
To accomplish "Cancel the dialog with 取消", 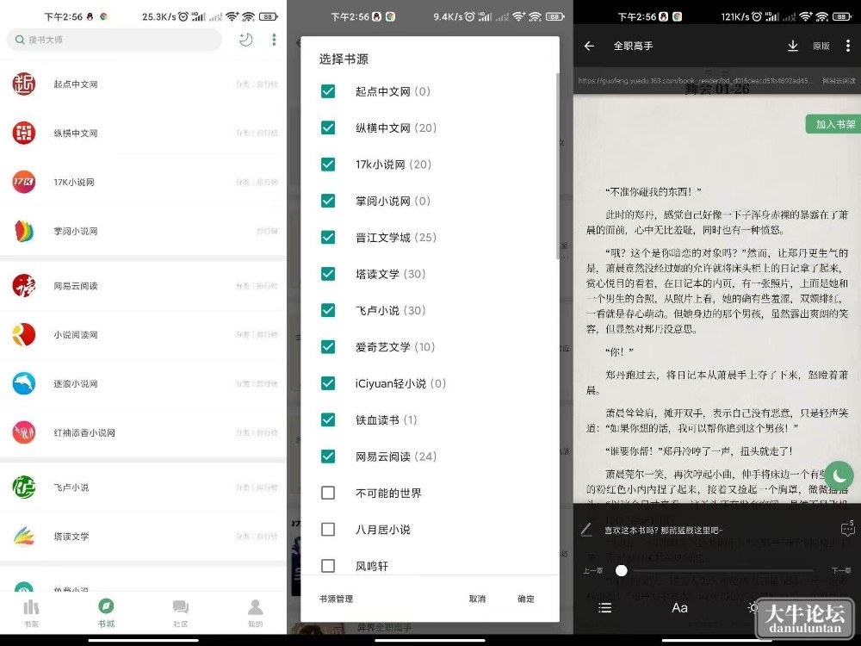I will point(477,599).
